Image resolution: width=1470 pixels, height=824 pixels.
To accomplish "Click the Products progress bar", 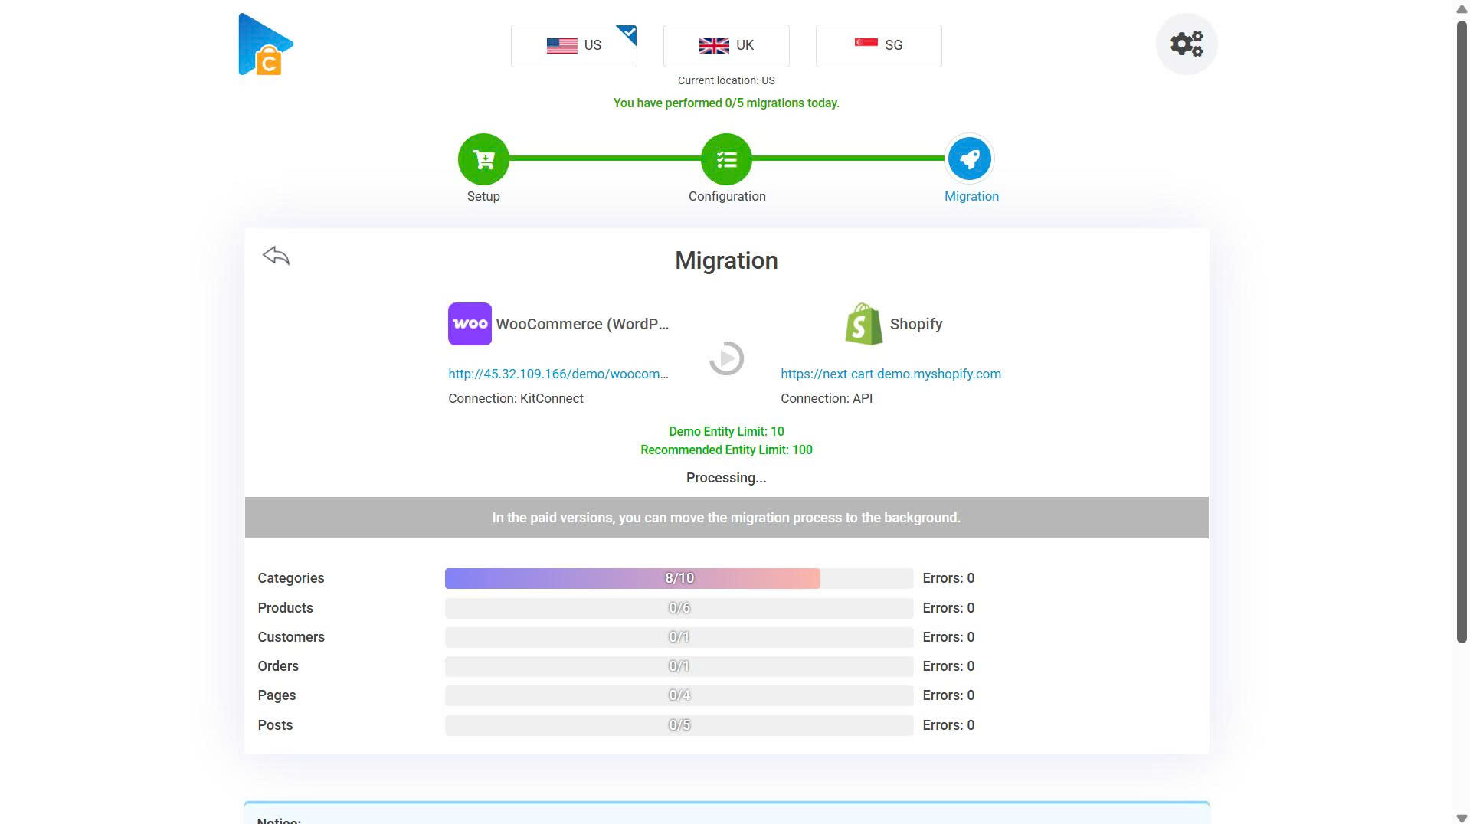I will tap(677, 607).
